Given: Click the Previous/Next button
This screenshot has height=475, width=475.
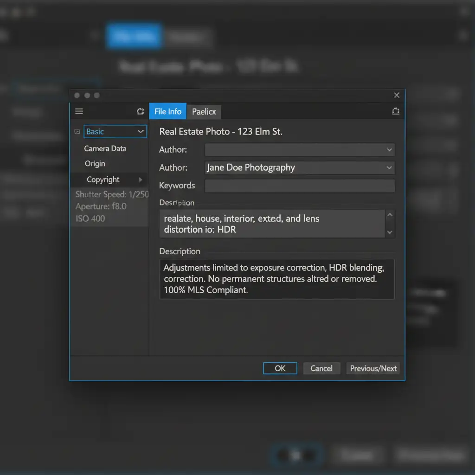Looking at the screenshot, I should pos(373,368).
